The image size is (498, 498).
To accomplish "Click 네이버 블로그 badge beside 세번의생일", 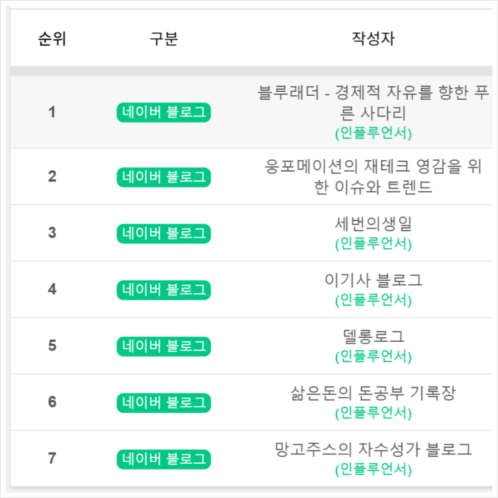I will 164,233.
